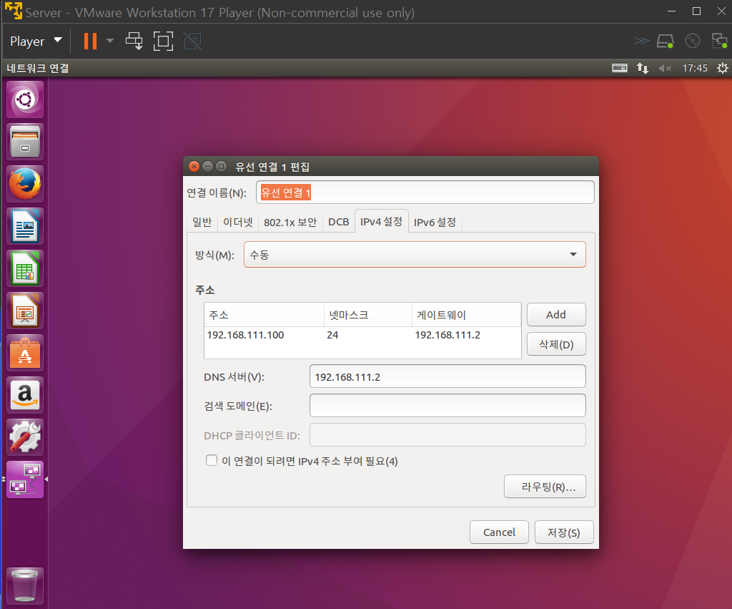This screenshot has height=609, width=732.
Task: Click the disabled DHCP 클라이언트 ID field
Action: (447, 434)
